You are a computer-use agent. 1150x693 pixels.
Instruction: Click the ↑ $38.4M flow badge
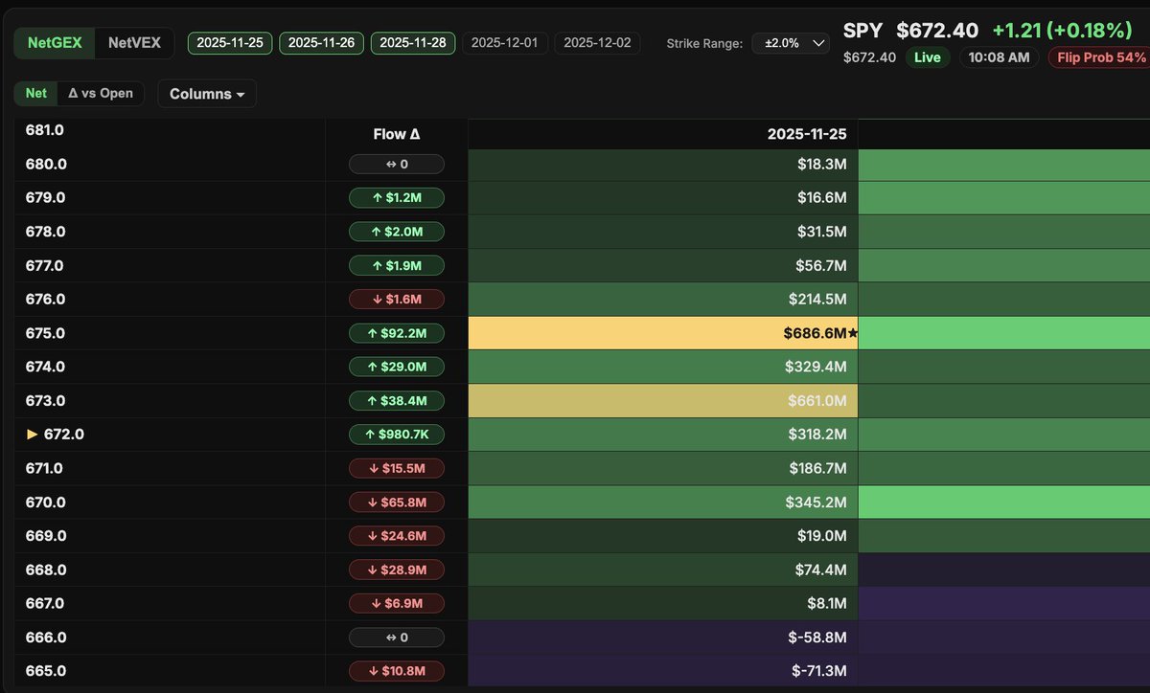coord(397,400)
